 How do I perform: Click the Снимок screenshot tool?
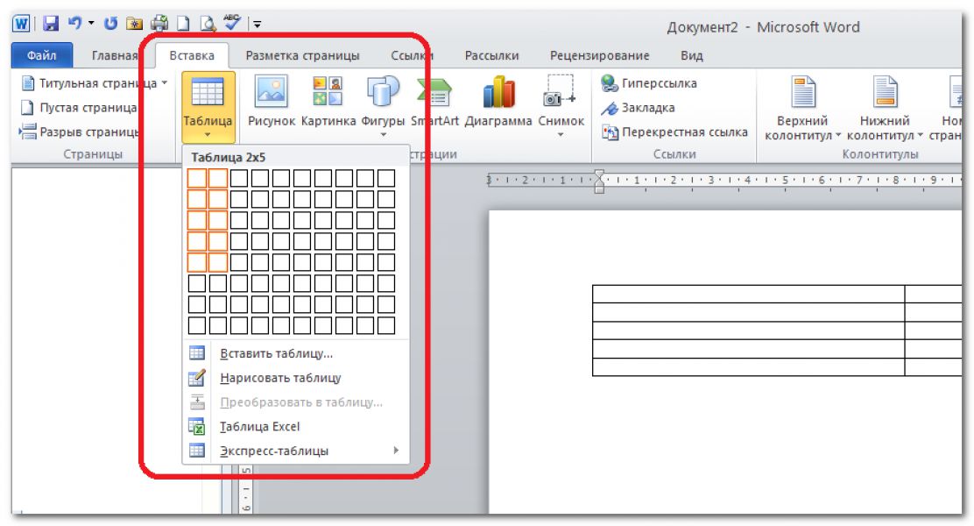click(x=561, y=106)
